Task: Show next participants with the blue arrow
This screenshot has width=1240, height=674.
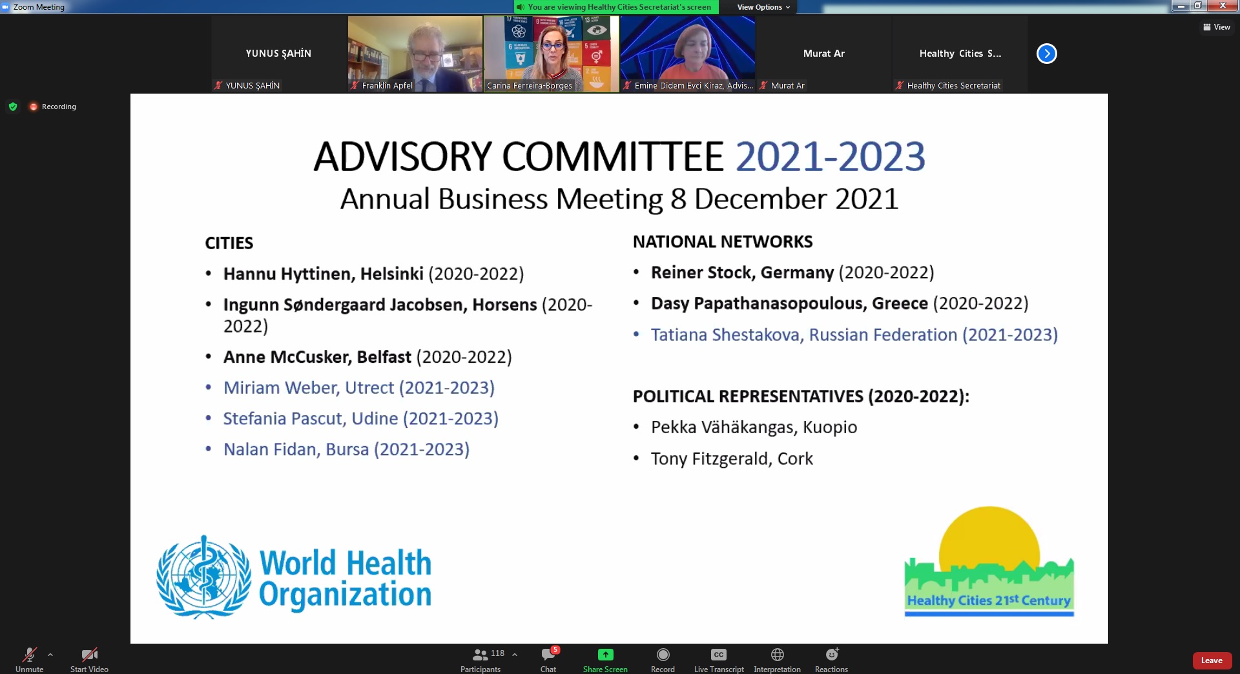Action: (1046, 54)
